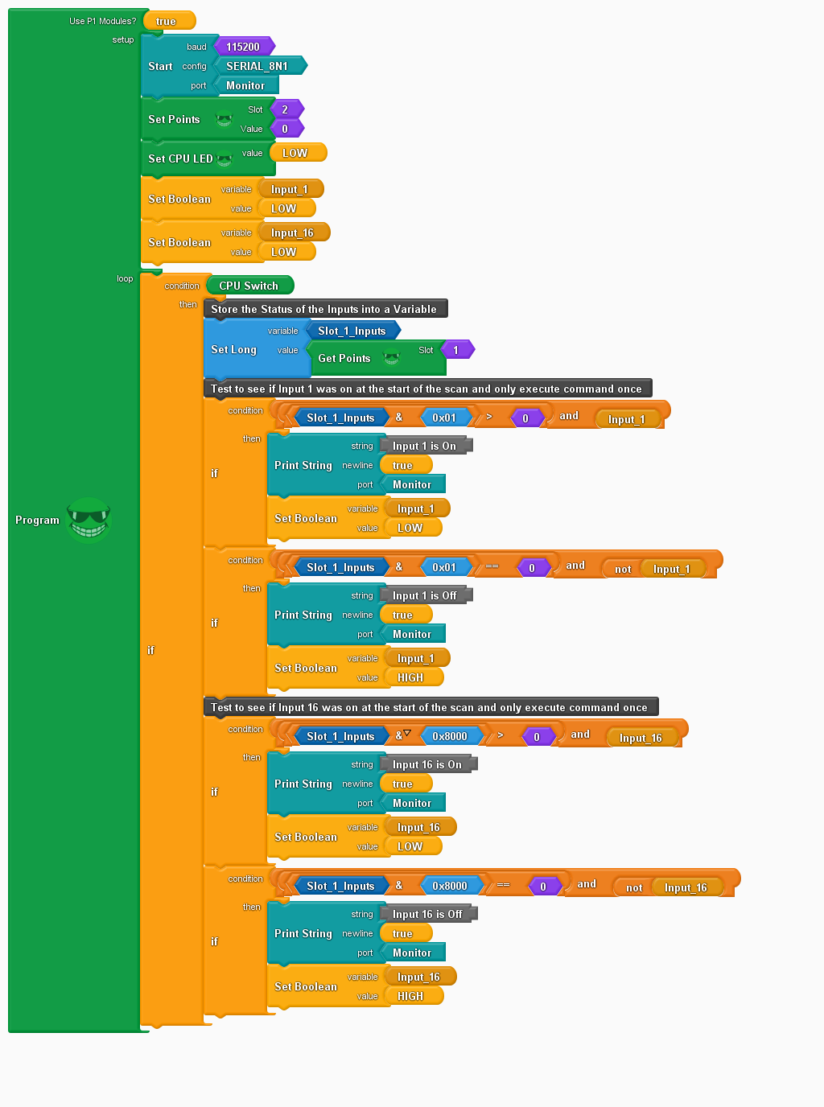Click the smiley icon in Get Points block

point(391,358)
